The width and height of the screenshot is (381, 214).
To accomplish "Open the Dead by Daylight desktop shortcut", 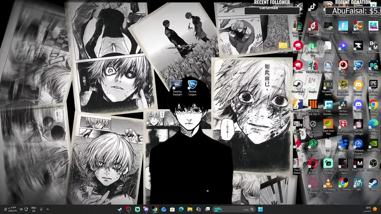I will point(177,88).
